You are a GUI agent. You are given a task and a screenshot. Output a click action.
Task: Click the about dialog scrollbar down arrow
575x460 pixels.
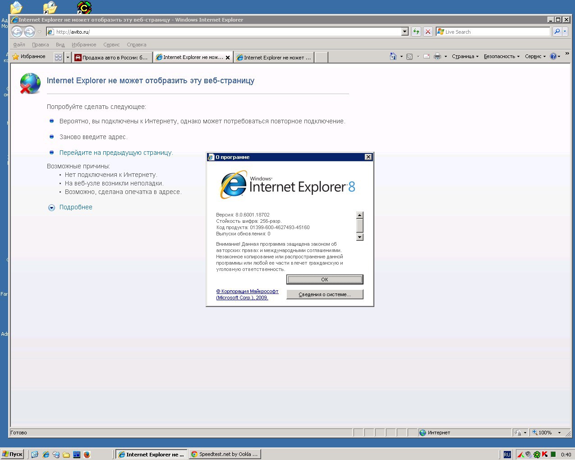click(x=359, y=237)
